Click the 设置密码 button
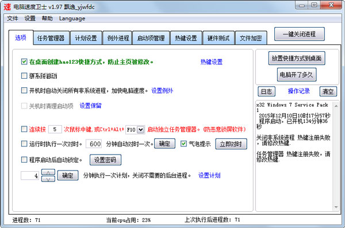The width and height of the screenshot is (345, 228). 105,160
